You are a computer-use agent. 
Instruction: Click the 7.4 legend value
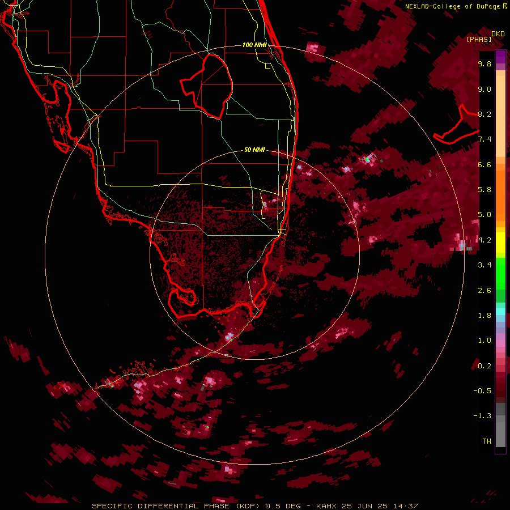pos(484,139)
